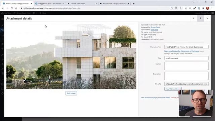The width and height of the screenshot is (215, 121).
Task: Open a new browser tab
Action: (x=134, y=4)
